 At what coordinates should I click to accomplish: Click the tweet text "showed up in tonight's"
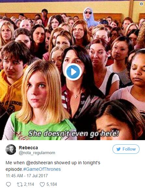point(77,163)
